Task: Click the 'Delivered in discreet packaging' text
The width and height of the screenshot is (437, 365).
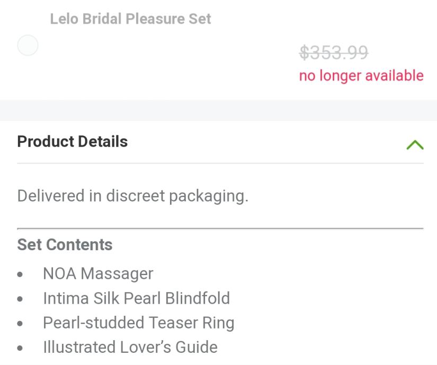Action: point(132,196)
